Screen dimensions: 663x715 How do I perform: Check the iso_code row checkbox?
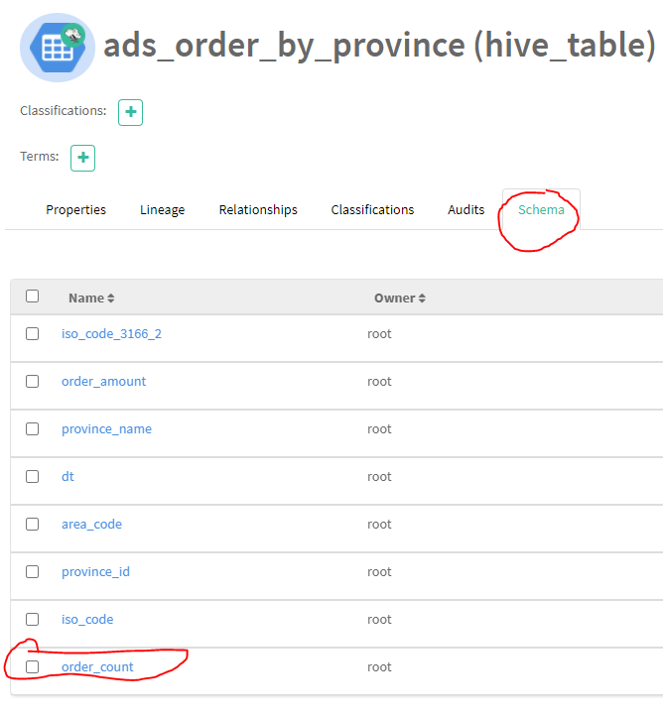click(33, 619)
